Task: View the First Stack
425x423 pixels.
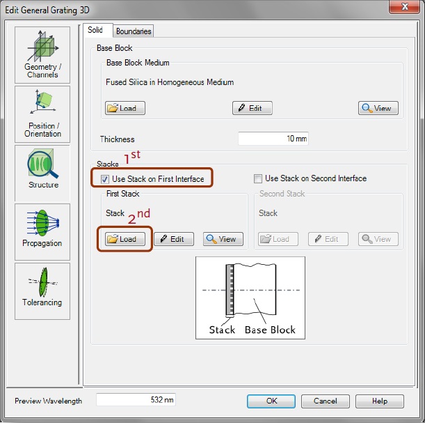Action: point(223,239)
